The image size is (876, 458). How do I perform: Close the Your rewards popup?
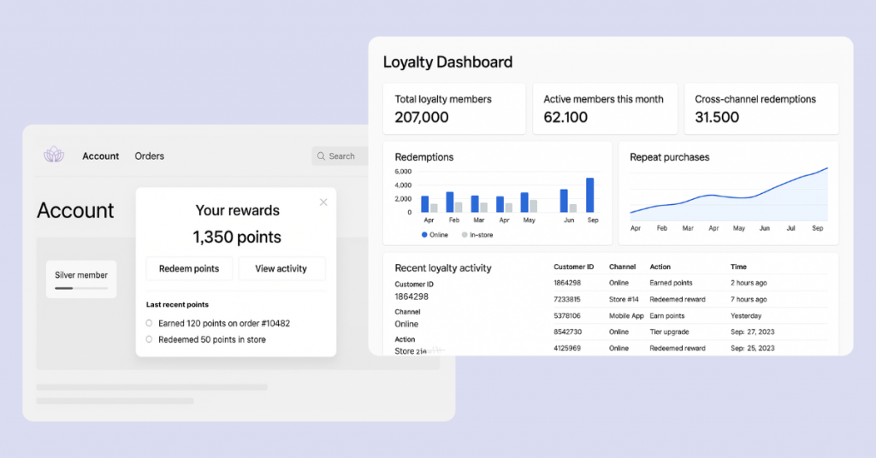323,203
